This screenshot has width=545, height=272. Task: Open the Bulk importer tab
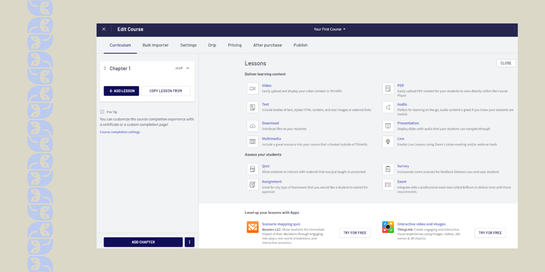tap(155, 45)
